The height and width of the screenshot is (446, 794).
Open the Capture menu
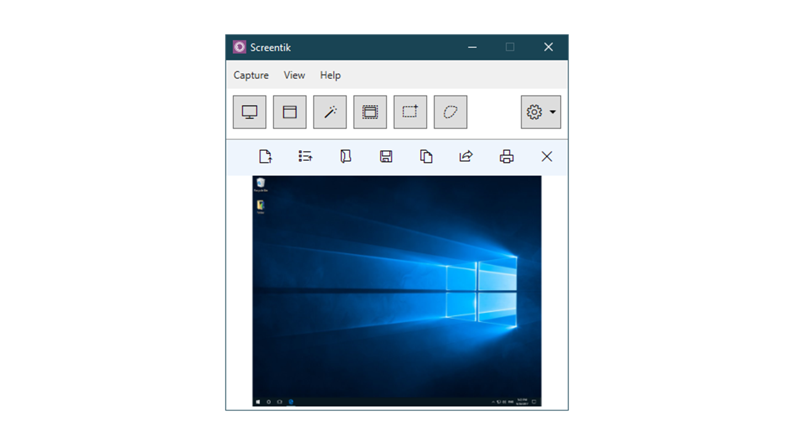(251, 75)
